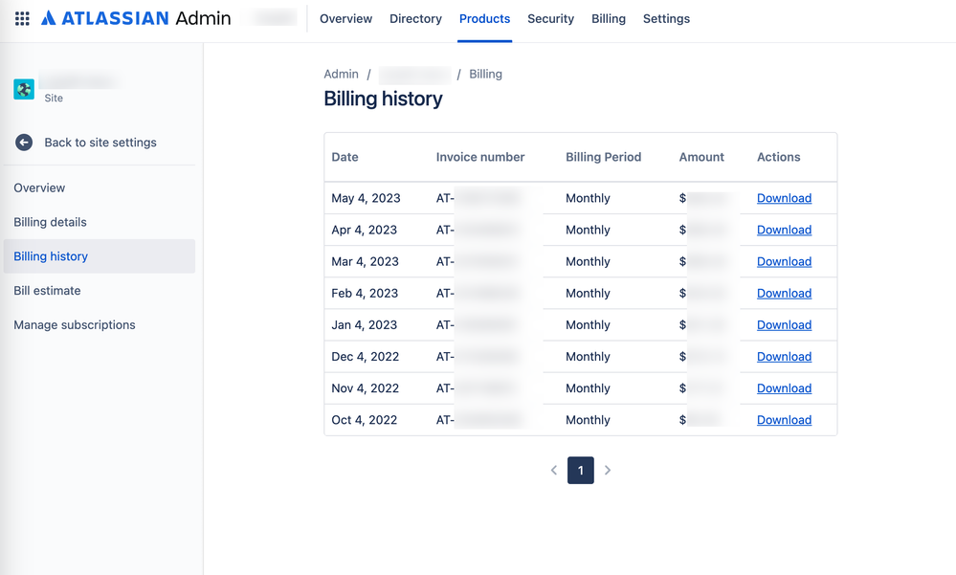This screenshot has width=956, height=575.
Task: Click the Actions column header
Action: [x=779, y=157]
